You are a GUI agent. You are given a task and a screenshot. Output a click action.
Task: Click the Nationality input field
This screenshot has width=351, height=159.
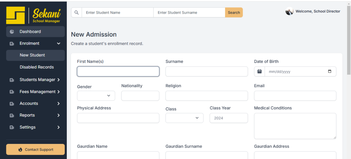coord(140,96)
